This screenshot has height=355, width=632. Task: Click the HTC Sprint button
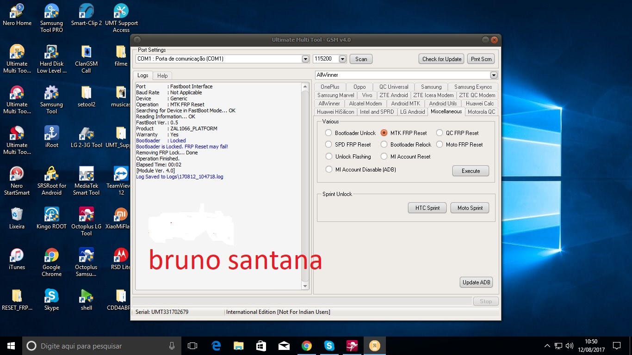[x=428, y=208]
